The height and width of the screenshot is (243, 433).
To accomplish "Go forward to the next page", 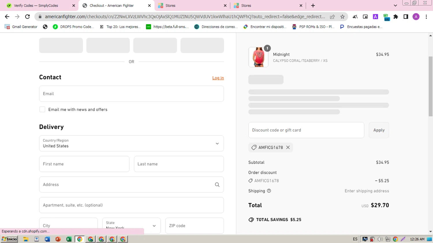I will tap(17, 17).
